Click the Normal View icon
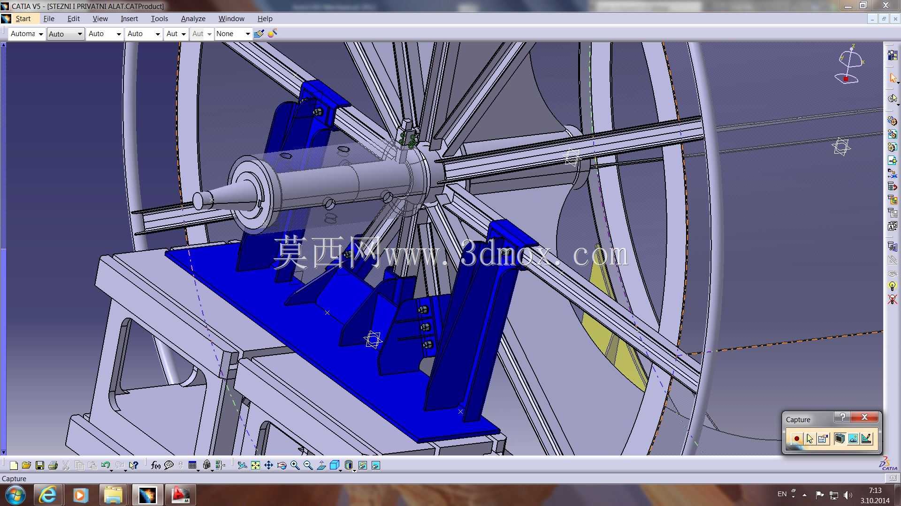Screen dimensions: 901x506 pyautogui.click(x=321, y=465)
